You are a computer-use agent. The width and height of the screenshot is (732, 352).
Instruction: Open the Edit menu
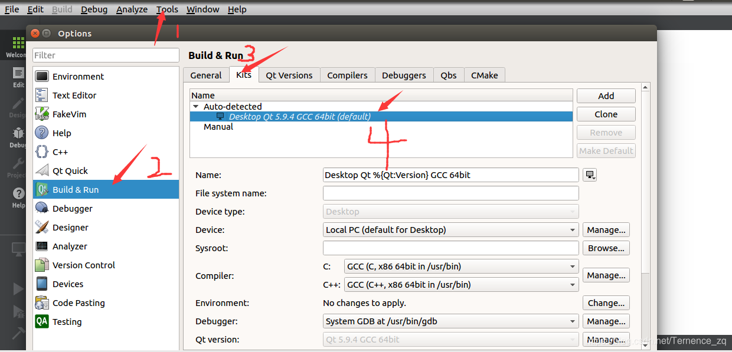point(35,9)
